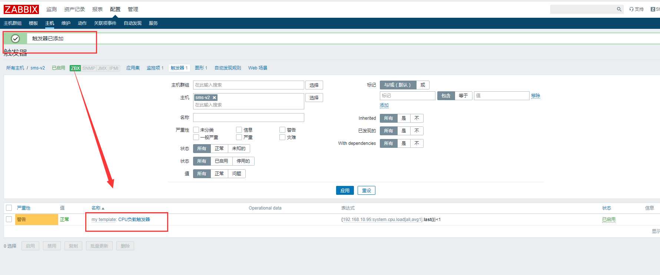660x275 pixels.
Task: Open the 监测 top menu
Action: (52, 9)
